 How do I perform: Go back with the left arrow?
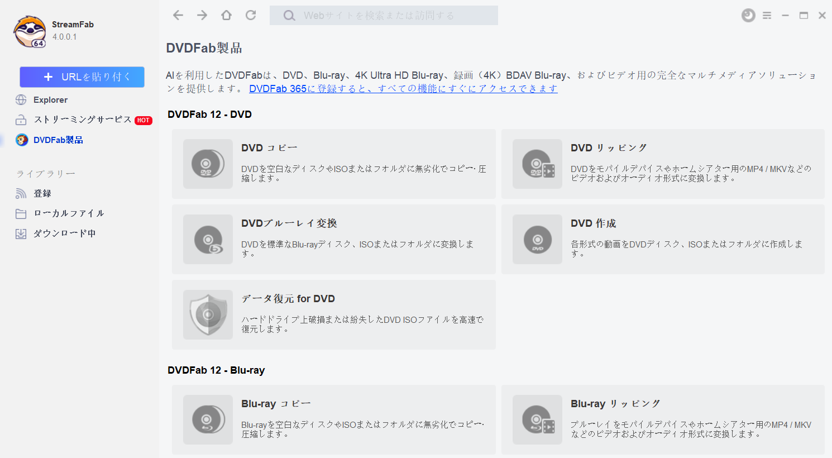(178, 15)
